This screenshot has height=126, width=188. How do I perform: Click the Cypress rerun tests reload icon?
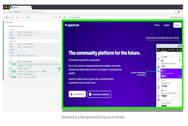coord(60,17)
